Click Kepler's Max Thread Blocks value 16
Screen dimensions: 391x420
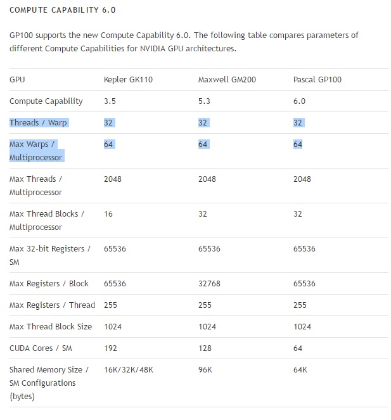[108, 214]
